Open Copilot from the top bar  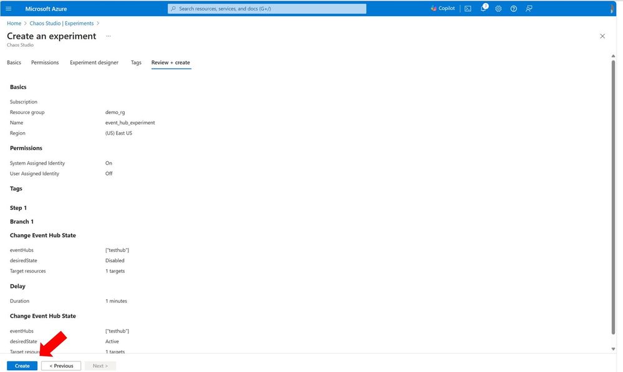point(443,8)
